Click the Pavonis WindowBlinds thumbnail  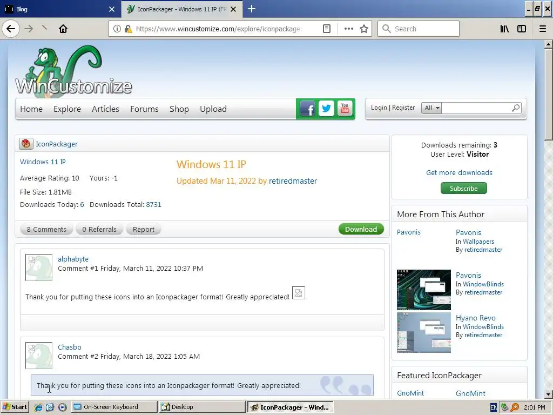(423, 290)
